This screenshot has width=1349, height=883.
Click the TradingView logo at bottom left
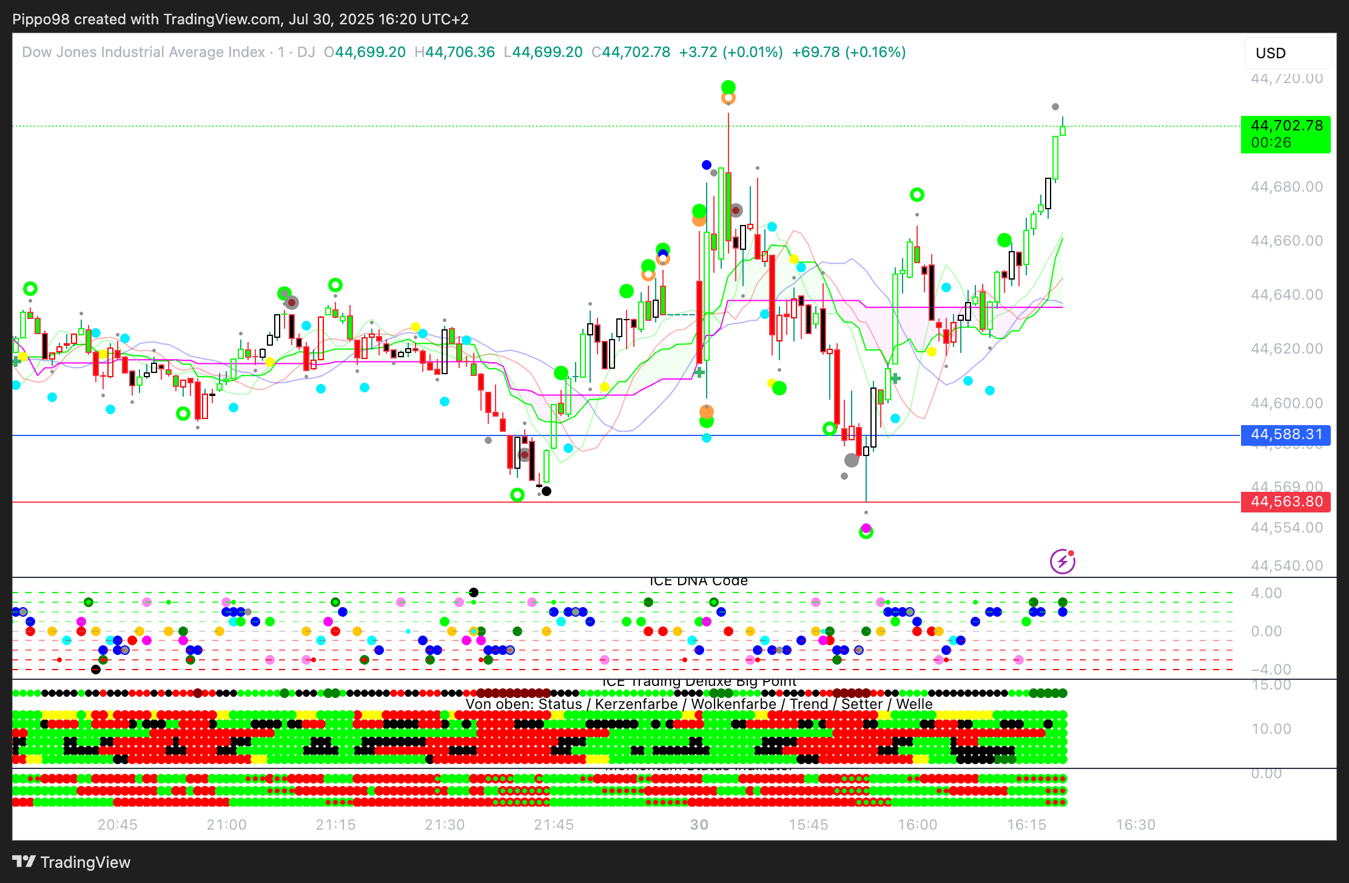(x=72, y=862)
